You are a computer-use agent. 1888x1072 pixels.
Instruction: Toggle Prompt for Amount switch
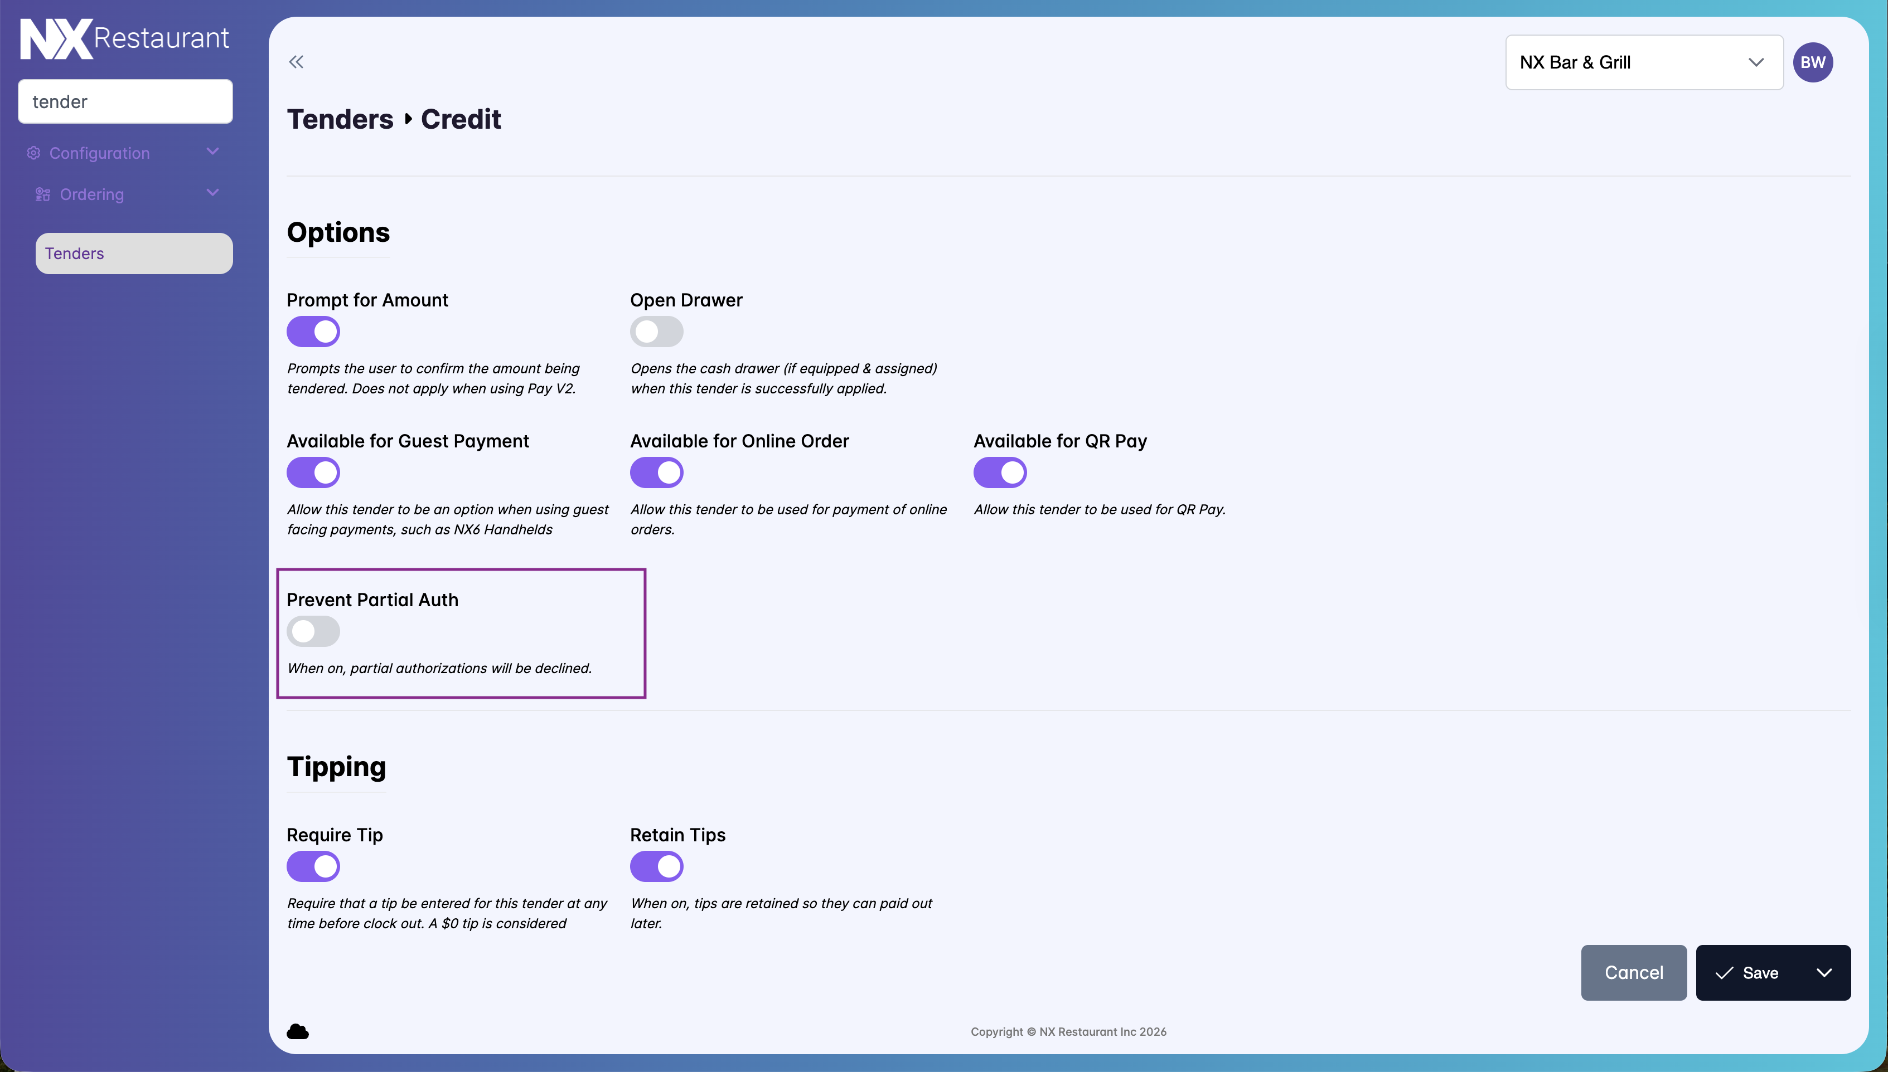tap(313, 332)
